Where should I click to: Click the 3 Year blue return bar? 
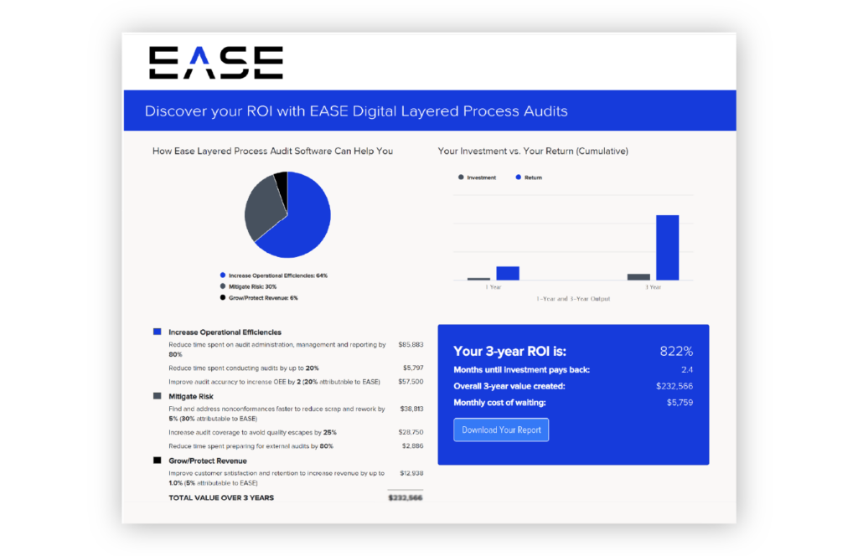point(667,248)
